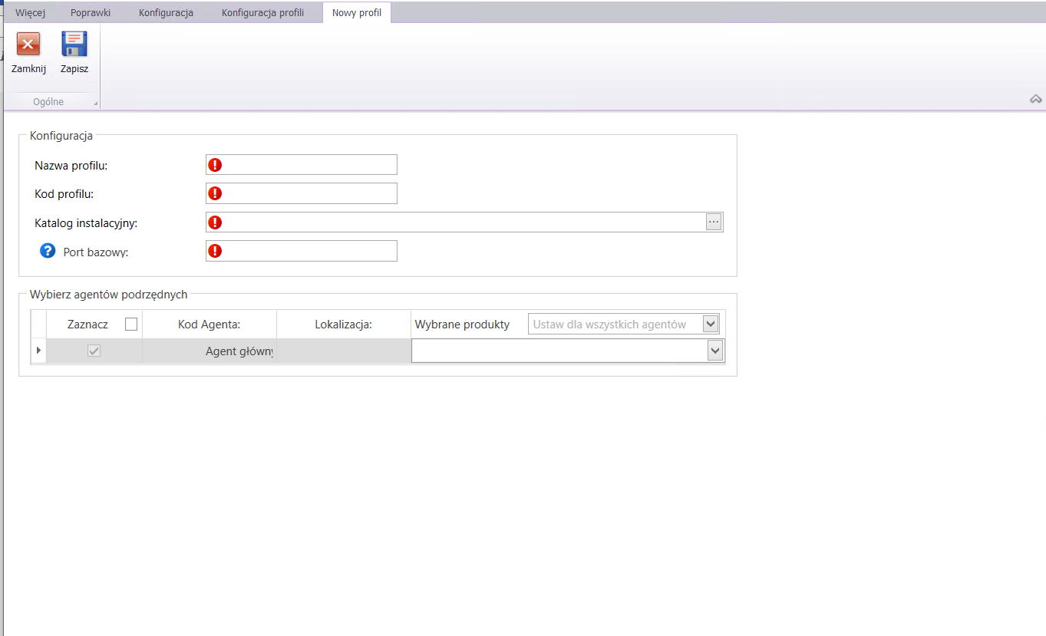Browse for the Katalog instalacyjny folder via ellipsis button
The image size is (1046, 636).
coord(714,222)
